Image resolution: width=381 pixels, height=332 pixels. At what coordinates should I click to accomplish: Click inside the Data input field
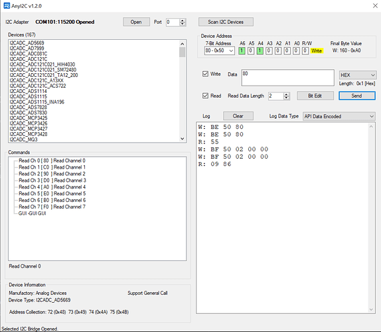click(287, 78)
